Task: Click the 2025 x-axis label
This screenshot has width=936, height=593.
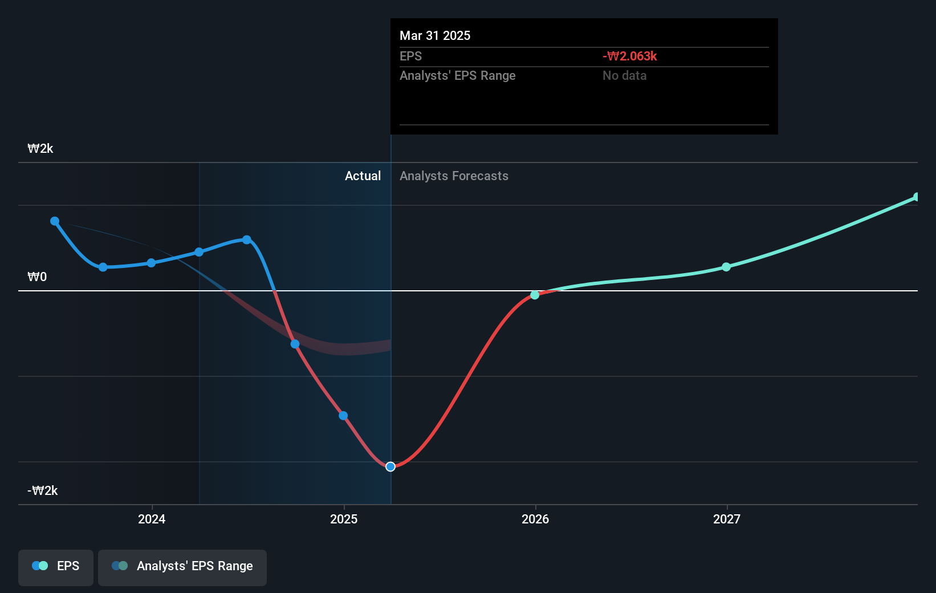Action: pos(344,519)
